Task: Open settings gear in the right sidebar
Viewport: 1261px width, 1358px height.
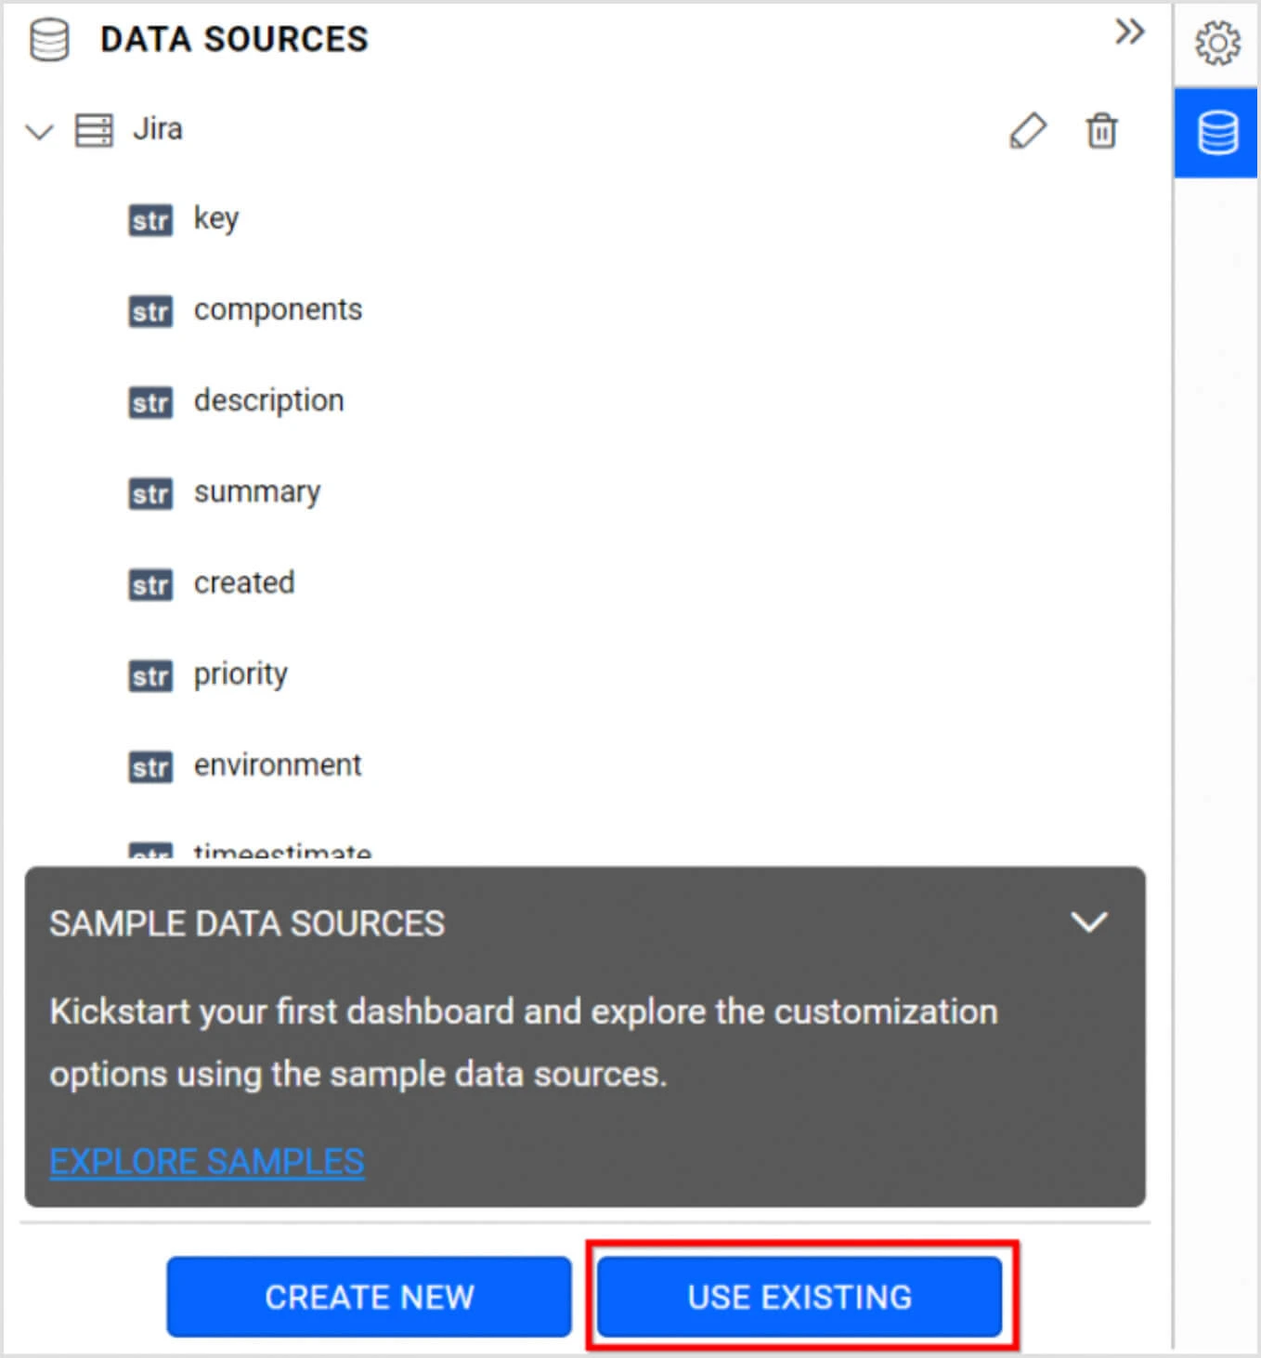Action: (x=1216, y=43)
